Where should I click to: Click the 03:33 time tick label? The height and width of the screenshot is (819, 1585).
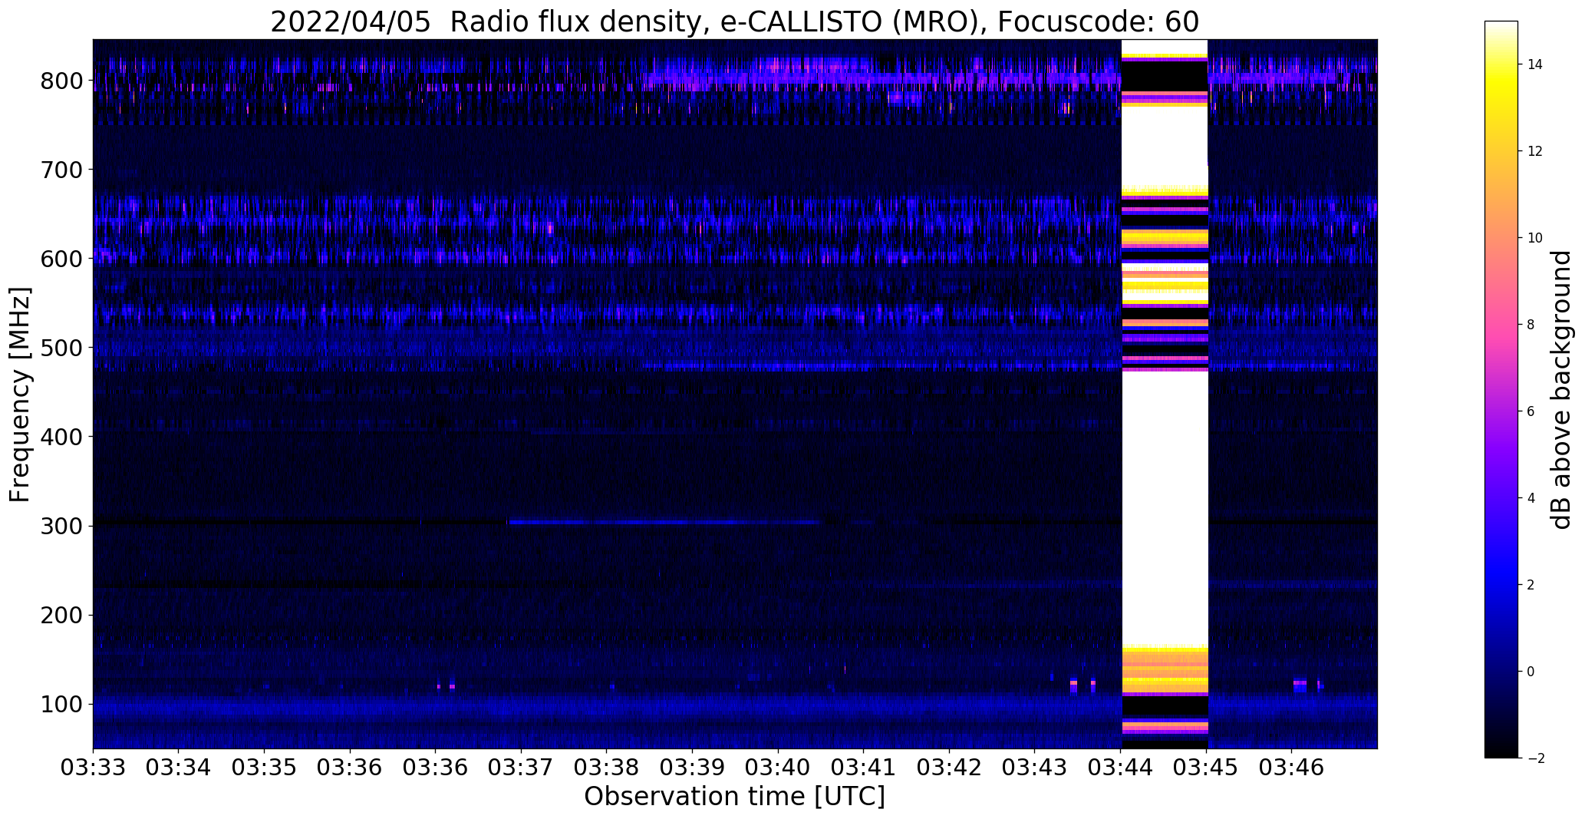pos(93,766)
